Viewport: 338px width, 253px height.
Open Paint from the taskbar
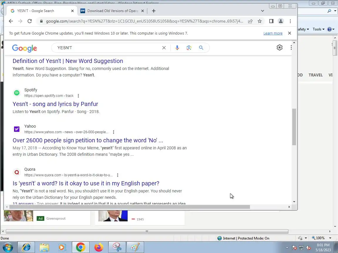click(135, 247)
